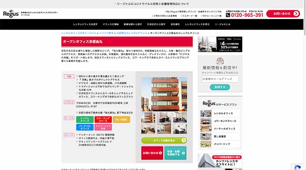This screenshot has height=170, width=306.
Task: Open the ご契約の流れと必要書類 header link
Action: tap(164, 16)
